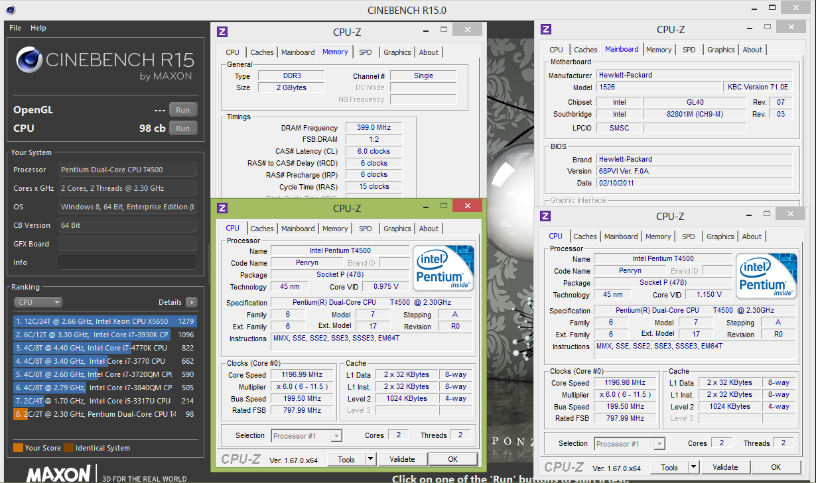
Task: Select Caches tab in green CPU-Z window
Action: coord(262,229)
